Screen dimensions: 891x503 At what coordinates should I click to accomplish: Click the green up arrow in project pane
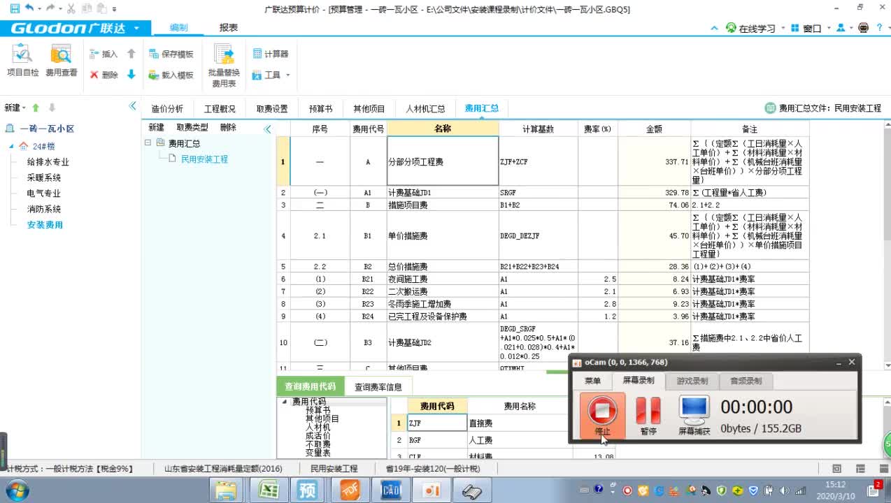pyautogui.click(x=36, y=108)
